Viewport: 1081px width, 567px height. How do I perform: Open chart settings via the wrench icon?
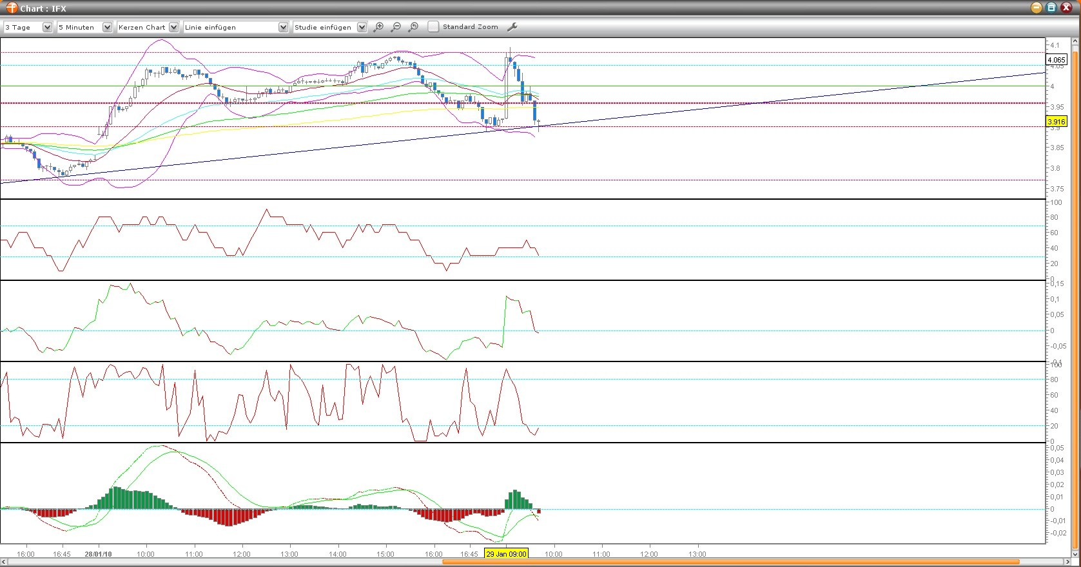point(512,27)
